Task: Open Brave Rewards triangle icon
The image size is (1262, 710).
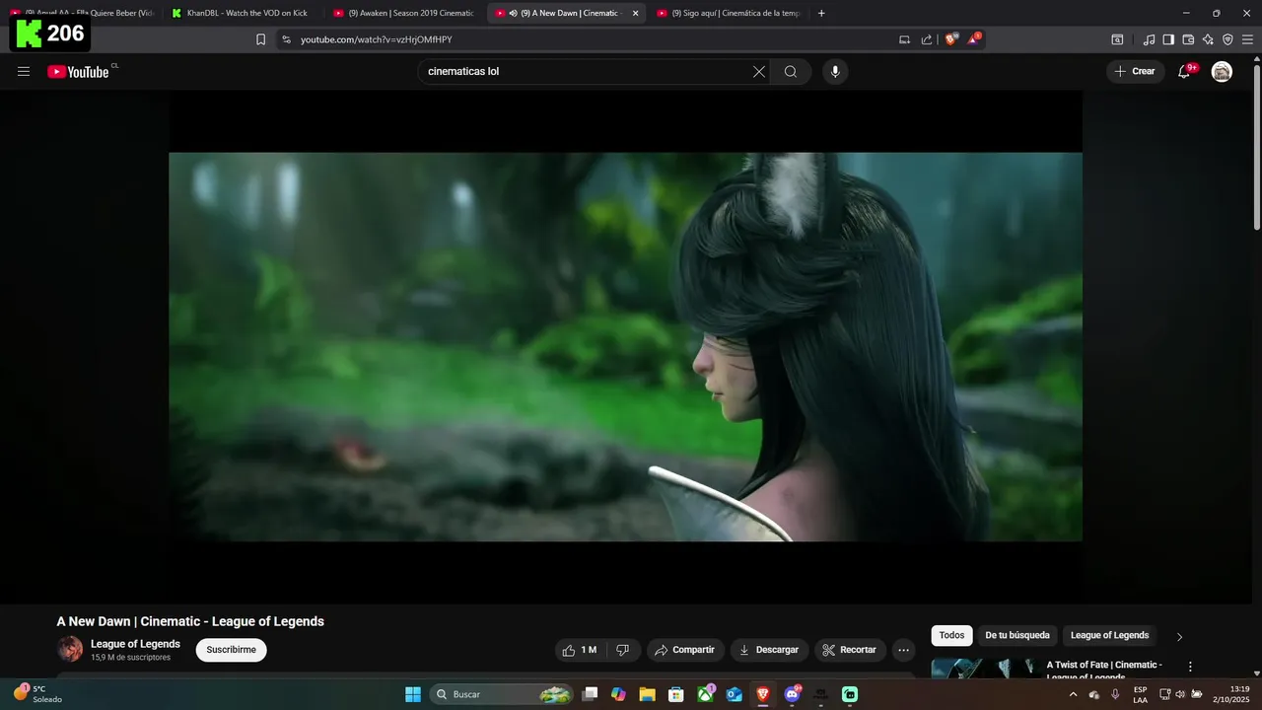Action: (974, 39)
